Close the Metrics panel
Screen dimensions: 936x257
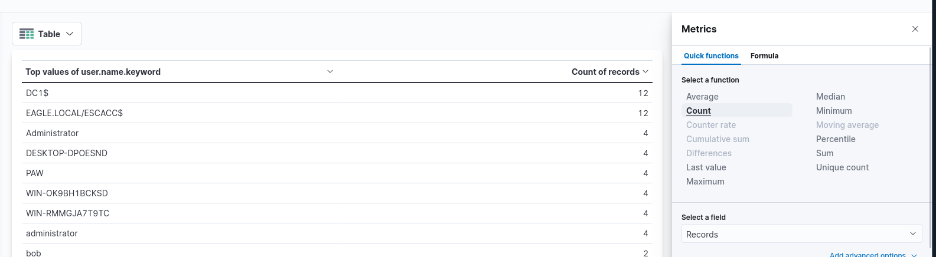coord(915,29)
